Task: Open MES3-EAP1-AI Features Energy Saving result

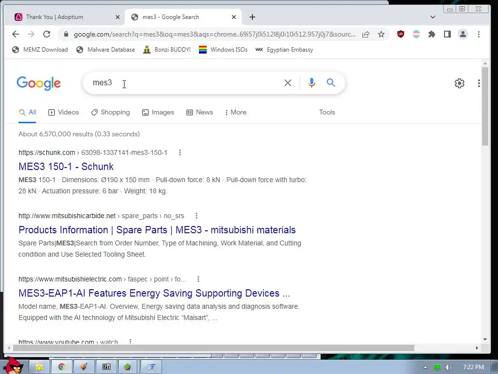Action: point(154,293)
